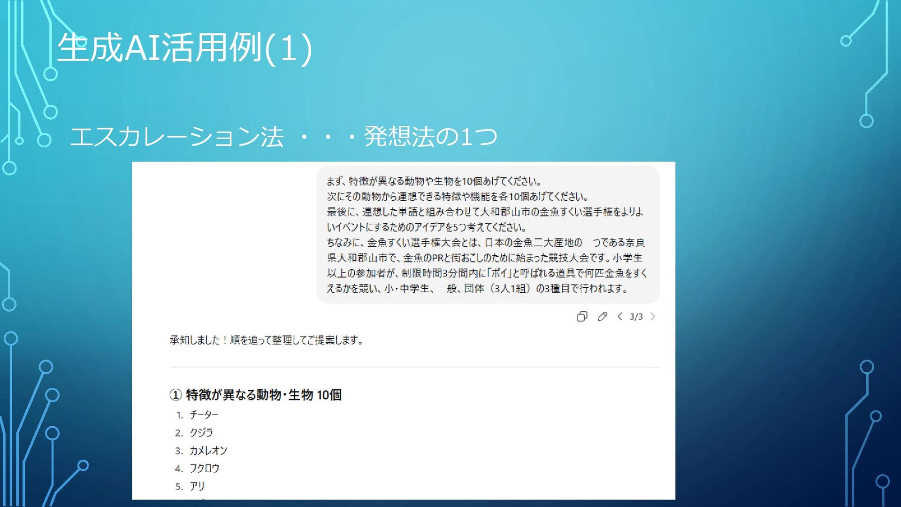Select list item アリ
This screenshot has height=507, width=901.
(x=197, y=486)
